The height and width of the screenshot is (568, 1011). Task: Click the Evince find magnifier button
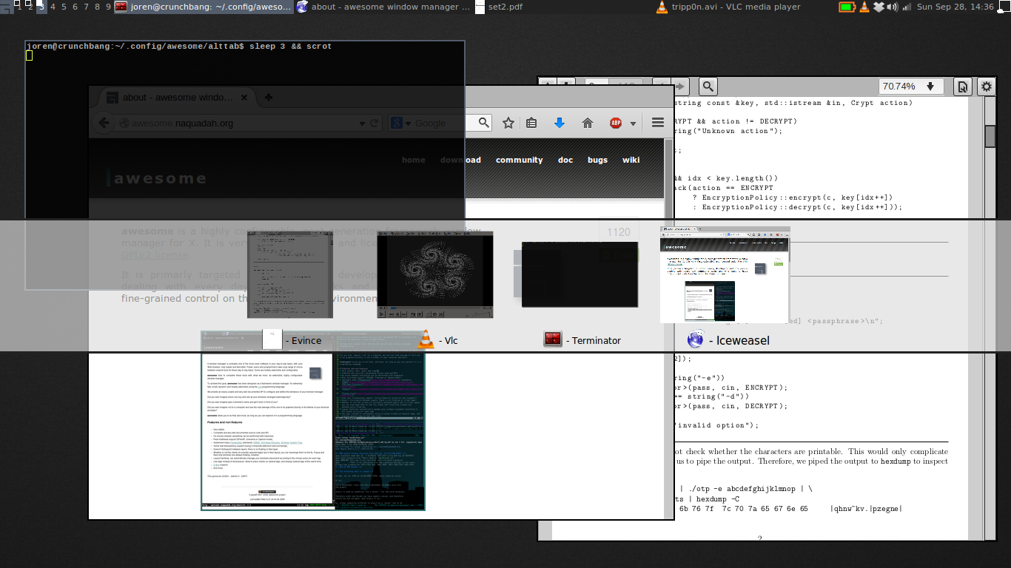[708, 87]
